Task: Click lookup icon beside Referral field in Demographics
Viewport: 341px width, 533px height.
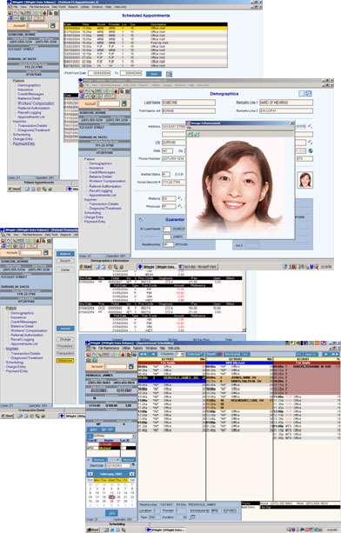Action: [179, 198]
